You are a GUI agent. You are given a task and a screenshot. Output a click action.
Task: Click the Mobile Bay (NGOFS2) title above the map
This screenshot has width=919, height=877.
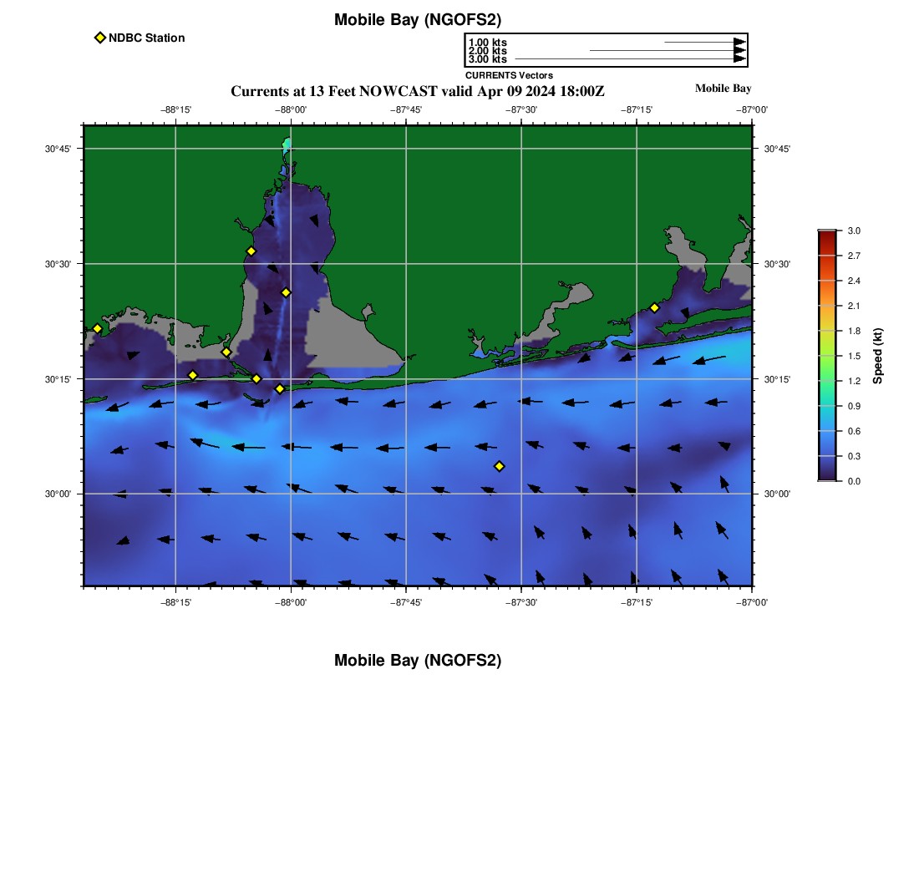point(418,20)
